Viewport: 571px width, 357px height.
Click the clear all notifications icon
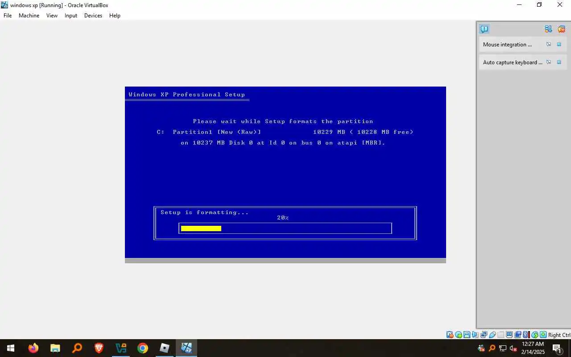coord(561,29)
